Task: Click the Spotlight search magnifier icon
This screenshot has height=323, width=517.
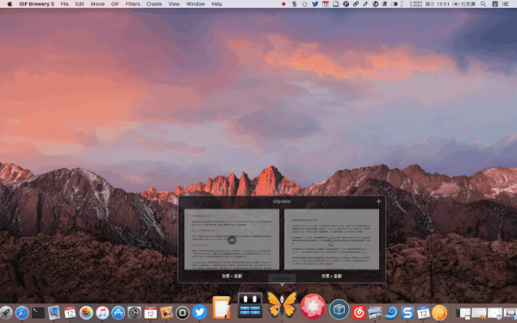Action: (483, 4)
